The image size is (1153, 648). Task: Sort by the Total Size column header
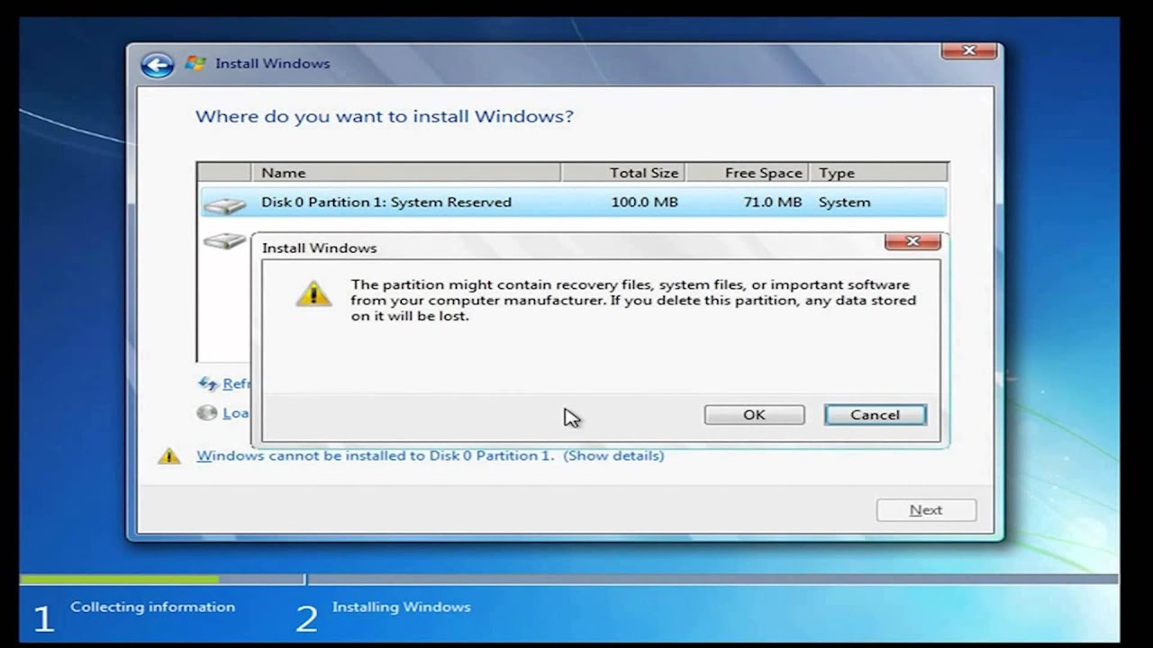622,173
